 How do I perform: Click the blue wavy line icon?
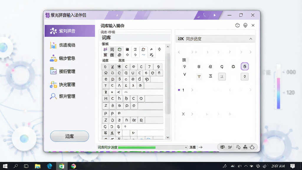[144, 55]
